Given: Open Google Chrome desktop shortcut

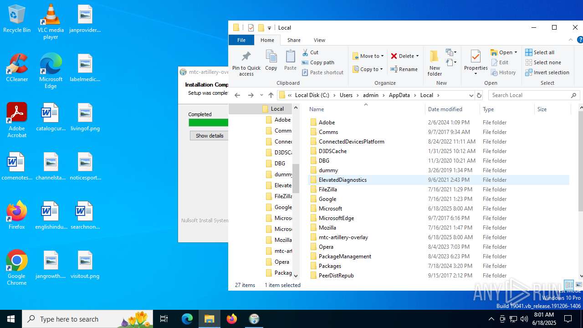Looking at the screenshot, I should [17, 268].
